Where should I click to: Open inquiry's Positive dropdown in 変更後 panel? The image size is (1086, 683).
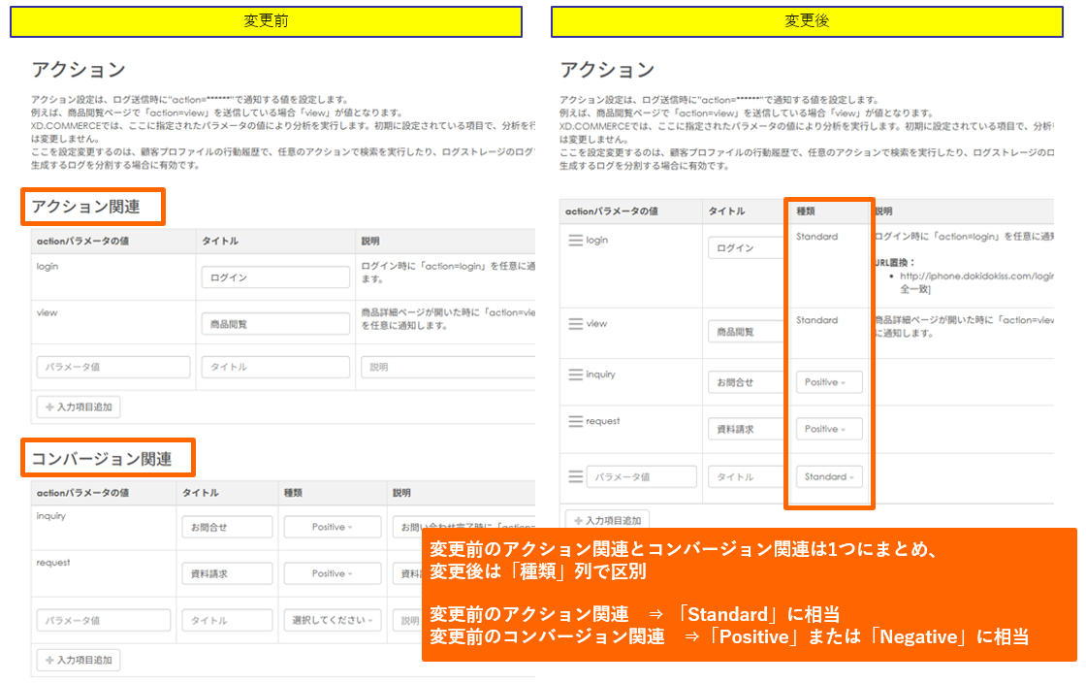(829, 382)
